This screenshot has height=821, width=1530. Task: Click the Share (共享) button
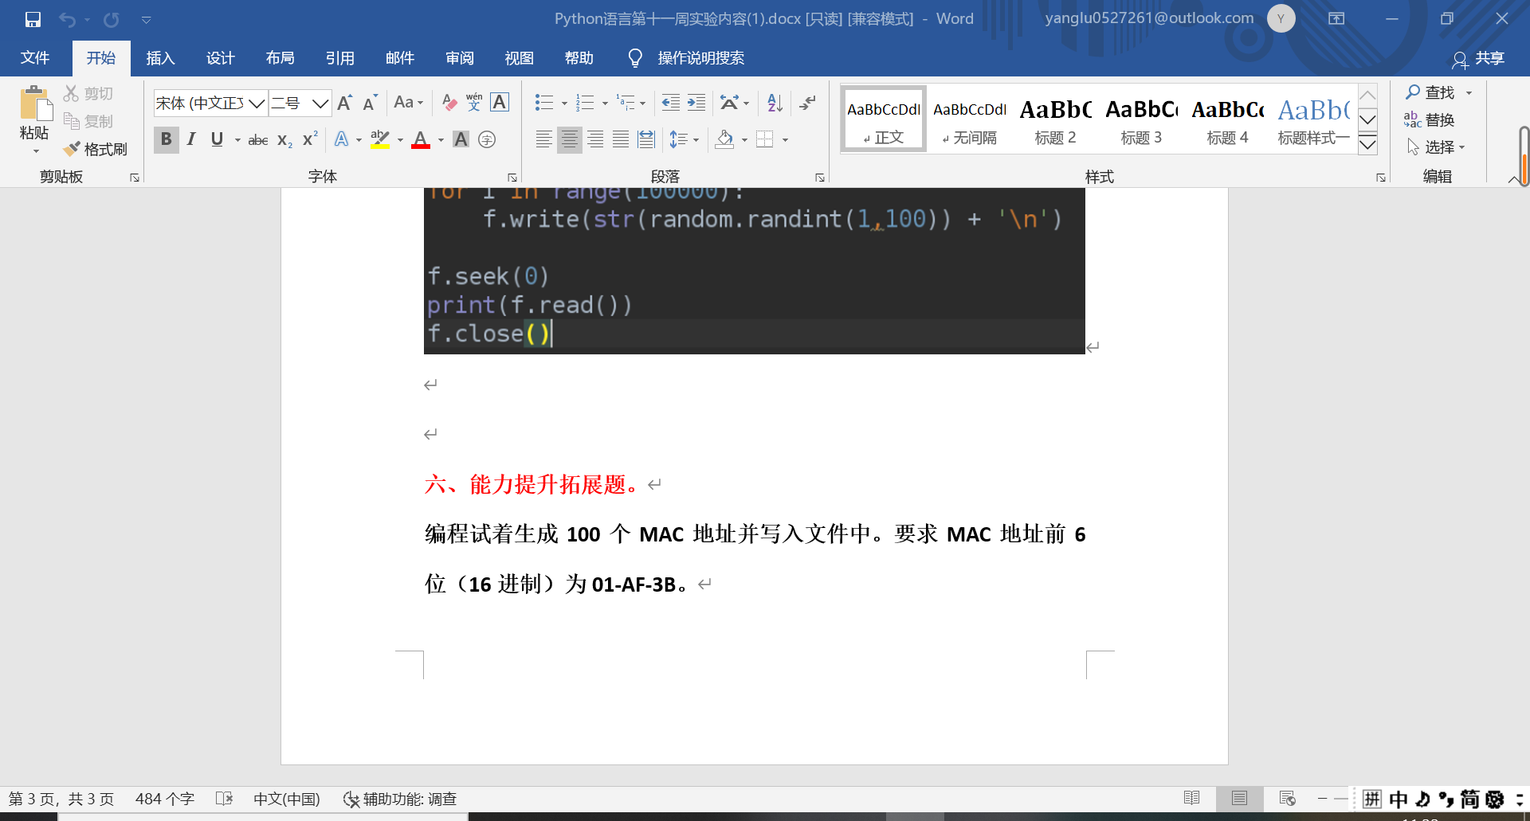1478,59
